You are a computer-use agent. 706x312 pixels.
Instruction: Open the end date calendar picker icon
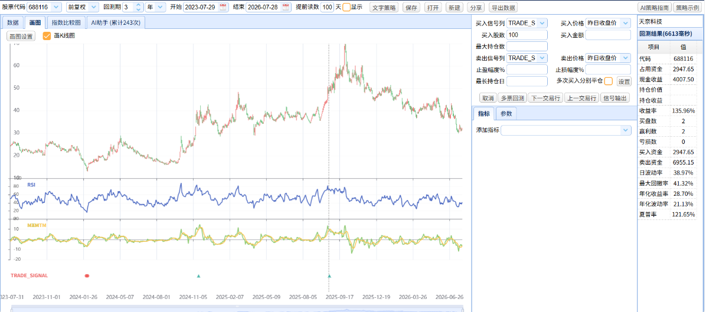click(286, 7)
